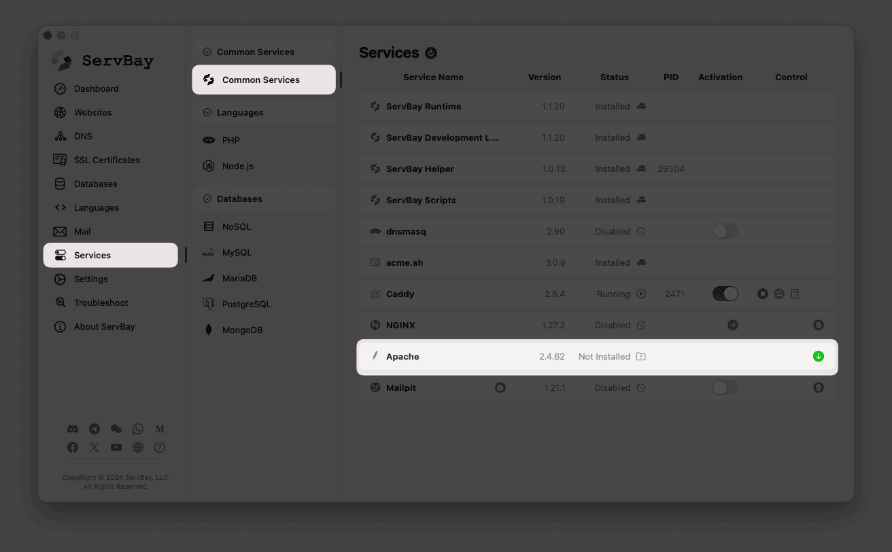Go to SSL Certificates page
The image size is (892, 552).
tap(107, 160)
